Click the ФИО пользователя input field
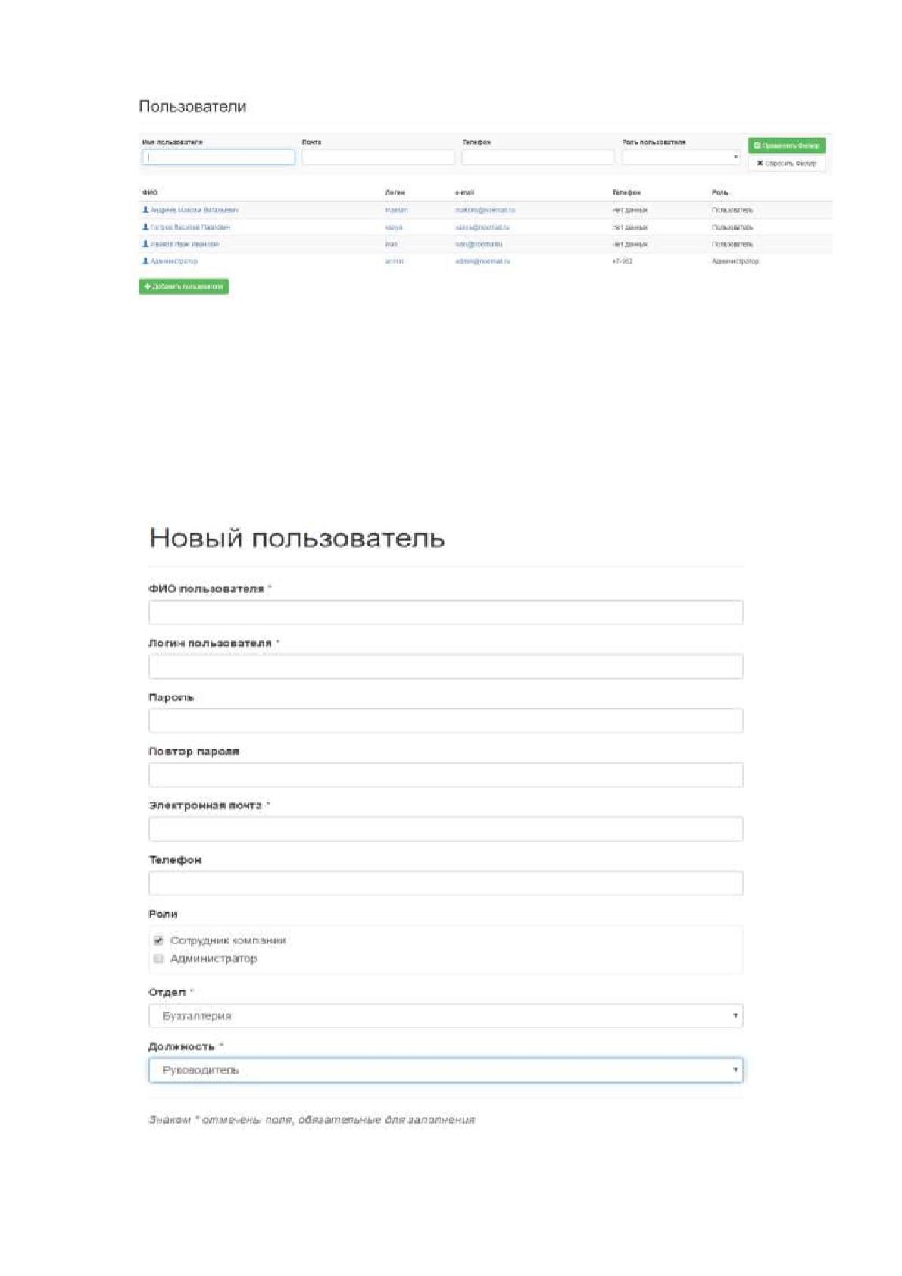 coord(445,612)
